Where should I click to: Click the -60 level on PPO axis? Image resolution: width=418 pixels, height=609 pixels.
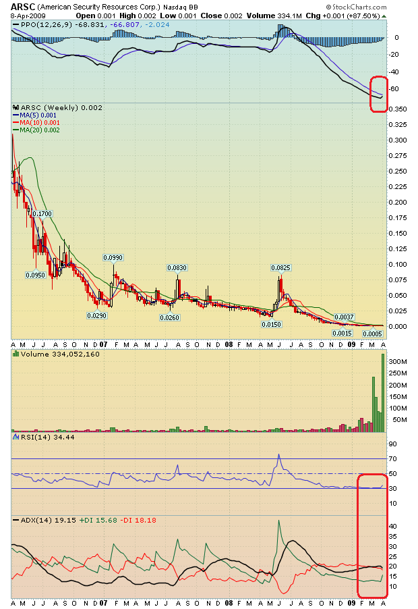pyautogui.click(x=394, y=89)
